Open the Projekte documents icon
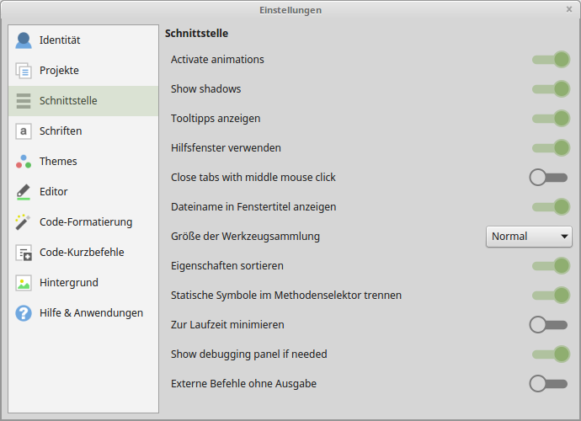581x421 pixels. pyautogui.click(x=24, y=71)
